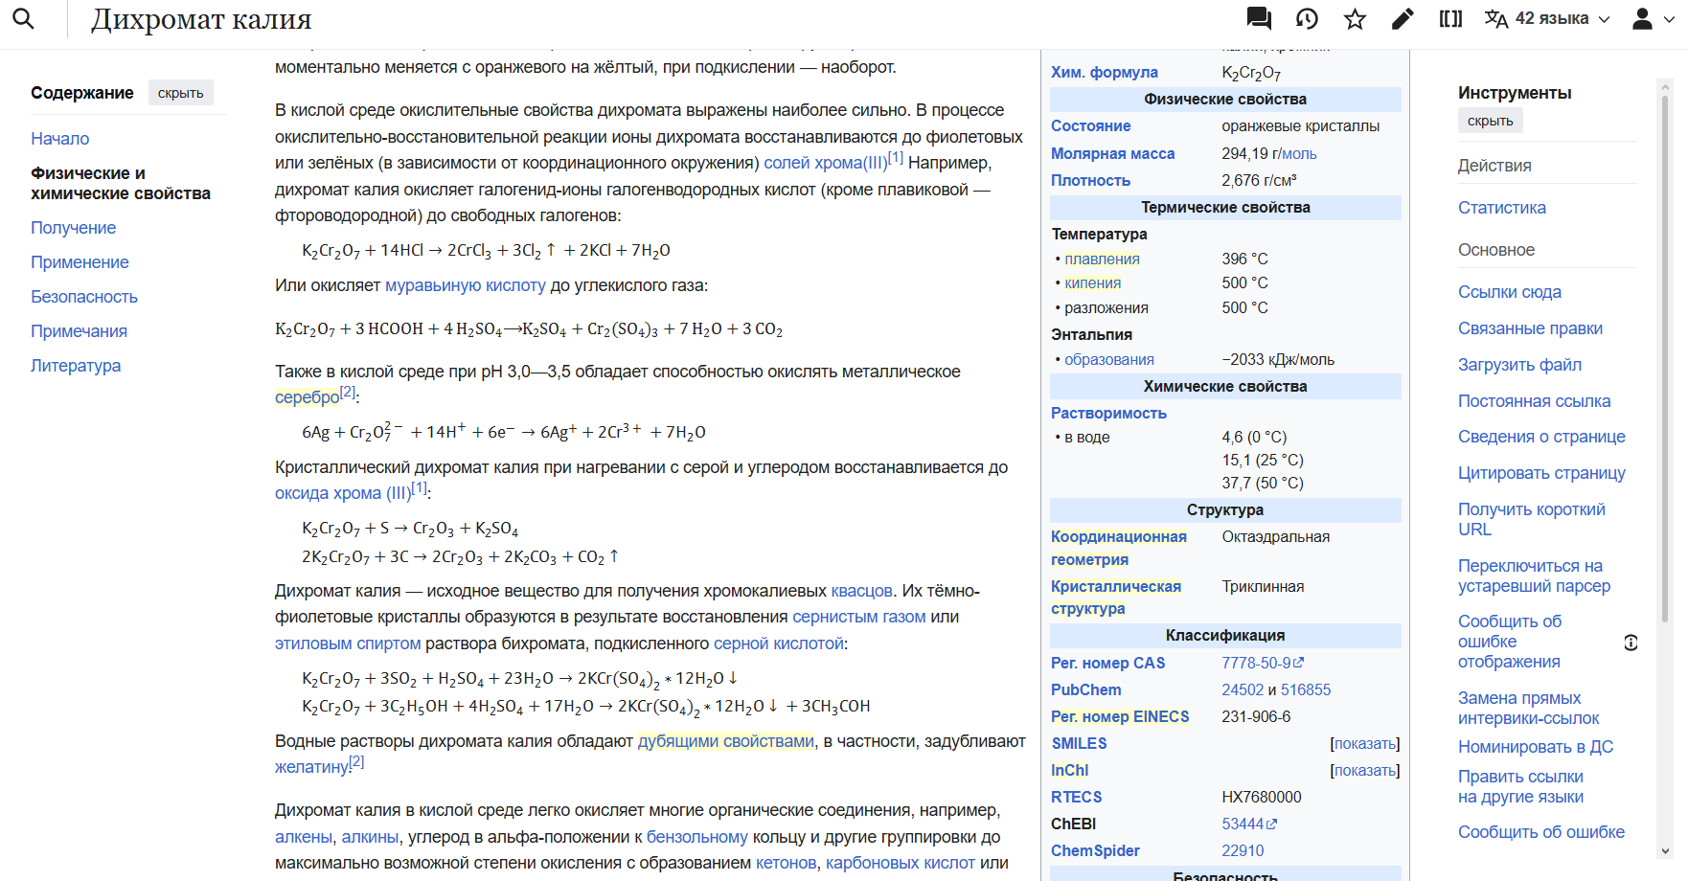Go to Безопасность section in contents
The image size is (1688, 881).
[84, 297]
